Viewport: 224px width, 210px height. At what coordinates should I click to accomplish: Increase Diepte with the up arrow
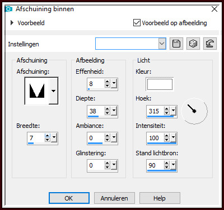(107, 109)
